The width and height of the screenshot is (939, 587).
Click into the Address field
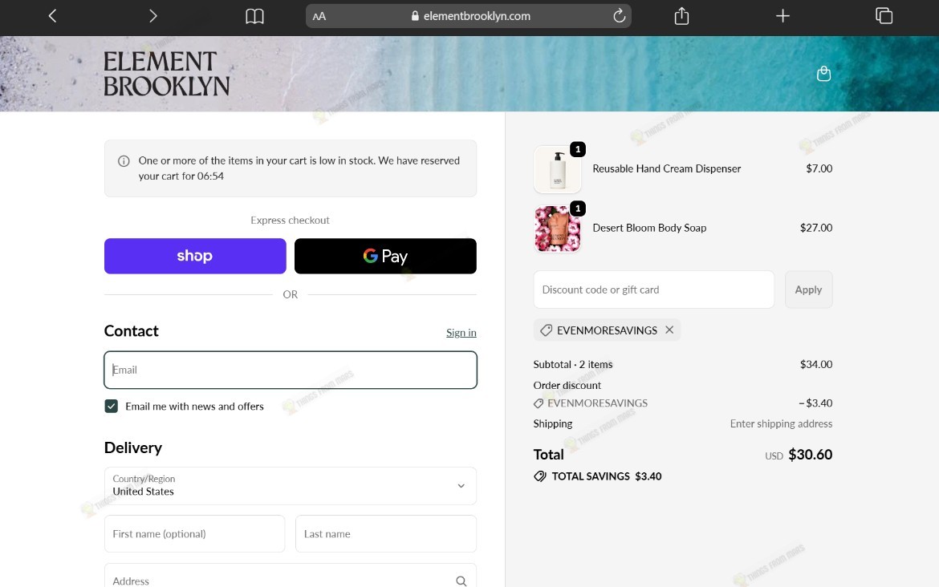(x=291, y=576)
